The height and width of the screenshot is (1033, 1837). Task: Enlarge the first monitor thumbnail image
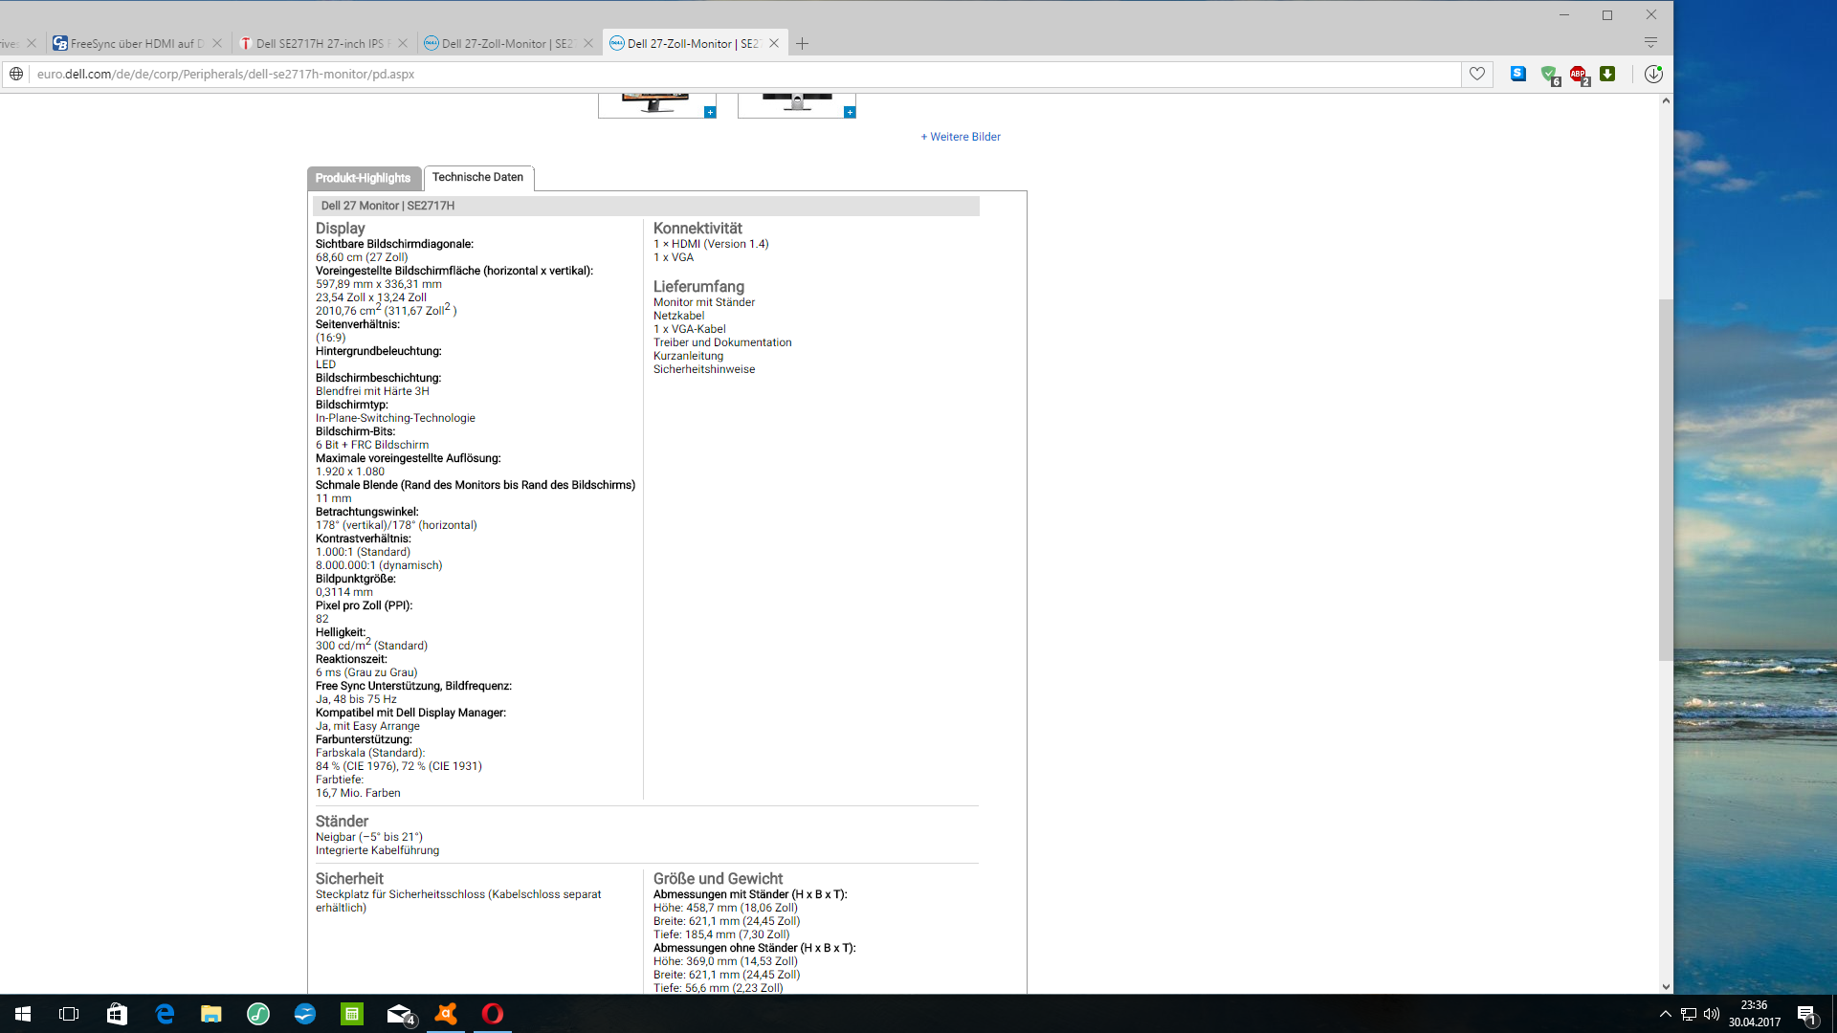click(710, 112)
